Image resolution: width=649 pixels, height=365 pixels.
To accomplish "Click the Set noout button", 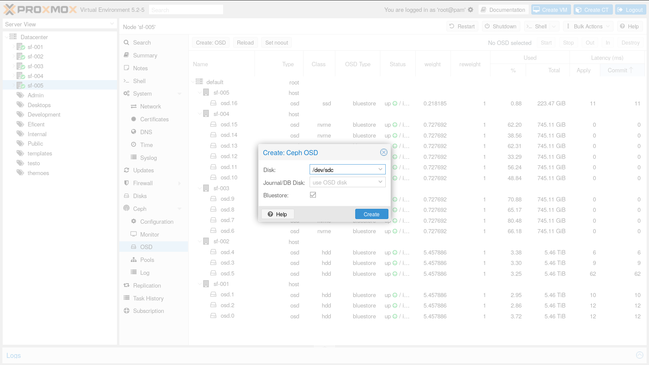I will click(277, 43).
